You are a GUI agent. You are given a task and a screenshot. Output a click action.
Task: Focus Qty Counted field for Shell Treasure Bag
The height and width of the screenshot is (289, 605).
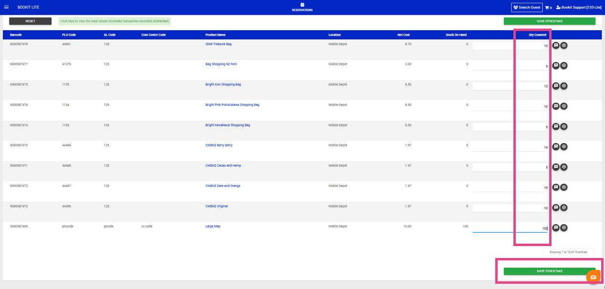tap(511, 46)
